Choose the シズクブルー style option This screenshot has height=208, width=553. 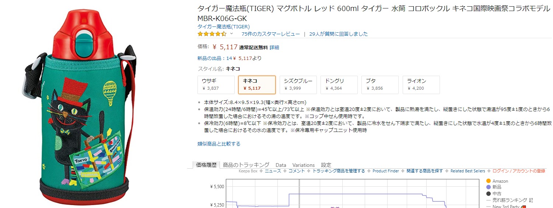298,85
